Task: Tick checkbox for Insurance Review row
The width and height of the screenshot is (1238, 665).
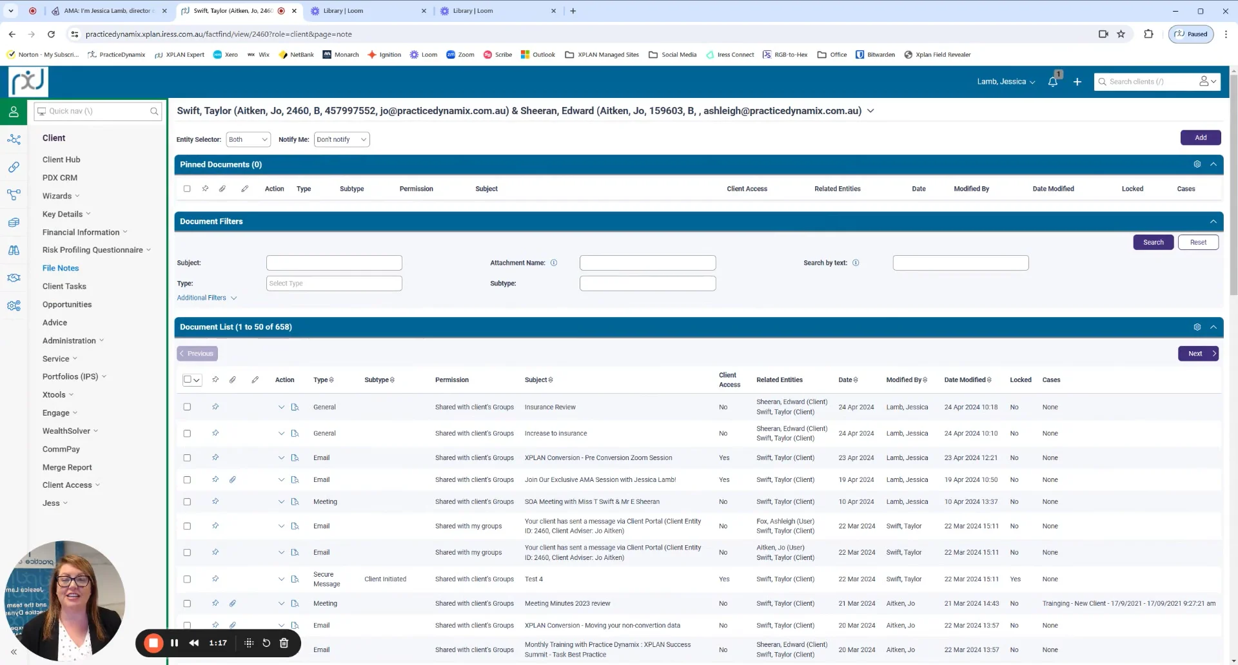Action: (x=187, y=407)
